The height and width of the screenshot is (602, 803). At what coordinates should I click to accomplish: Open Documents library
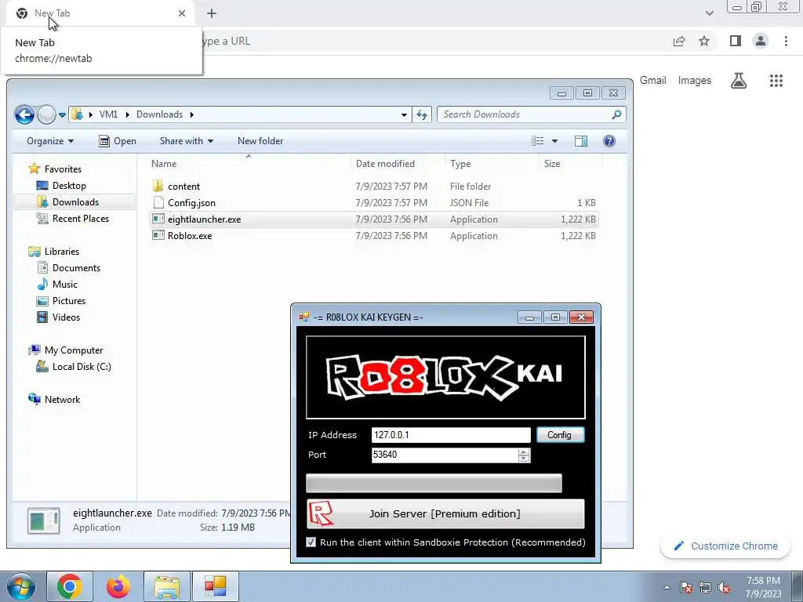(x=69, y=268)
